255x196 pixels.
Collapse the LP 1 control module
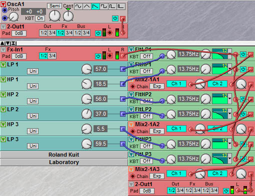3,65
